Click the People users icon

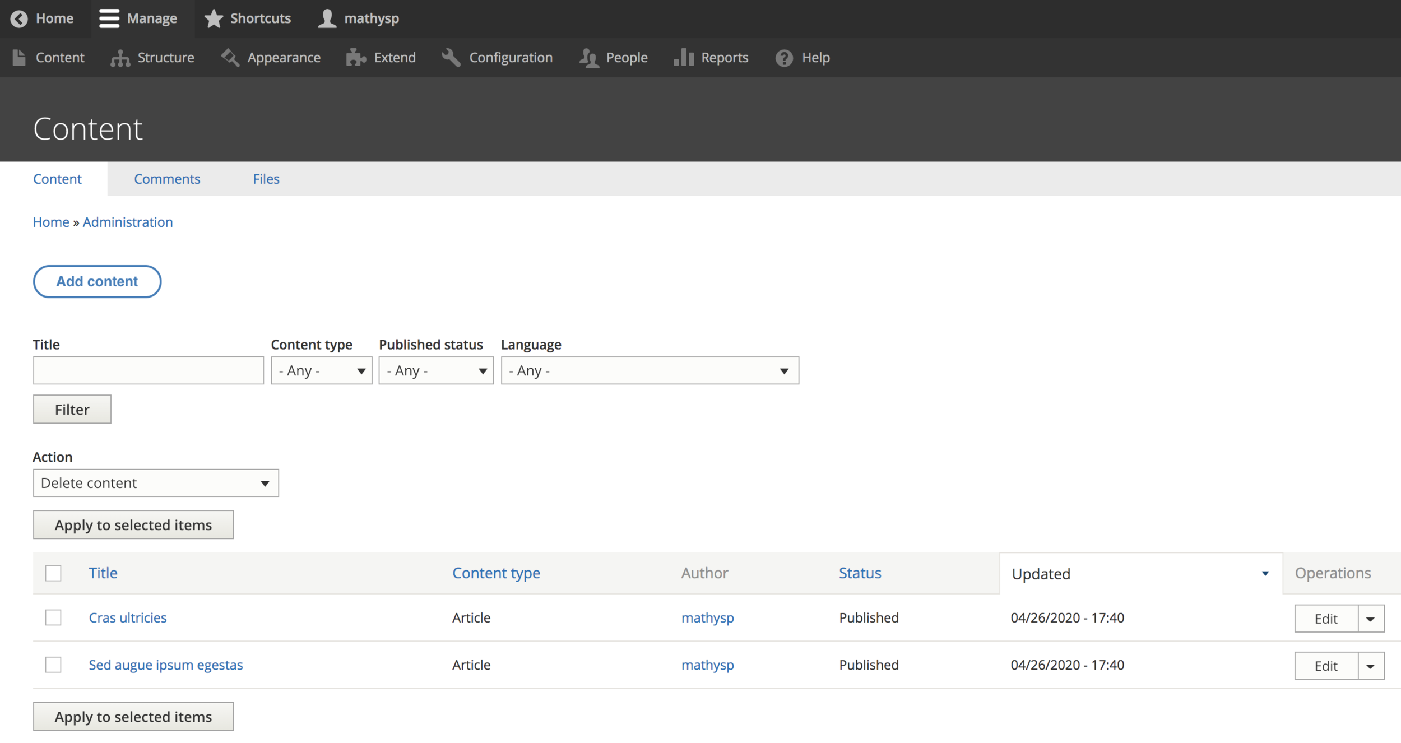pos(588,58)
